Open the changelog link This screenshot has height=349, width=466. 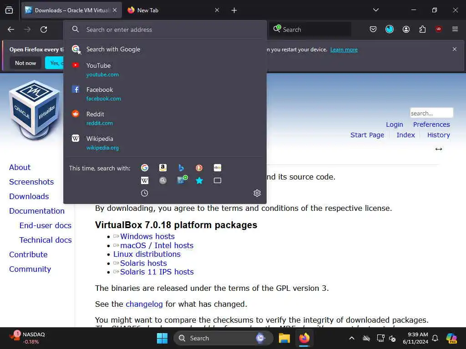click(x=144, y=304)
